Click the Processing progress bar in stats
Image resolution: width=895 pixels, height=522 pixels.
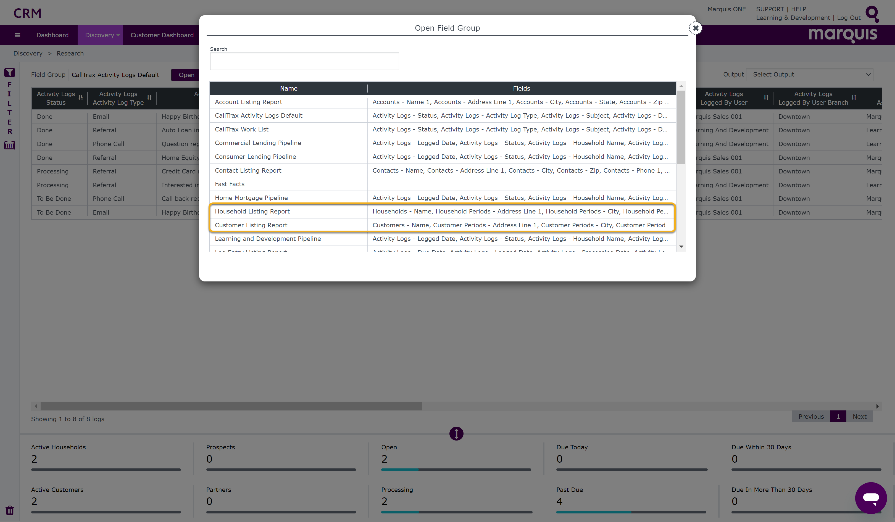(x=457, y=512)
